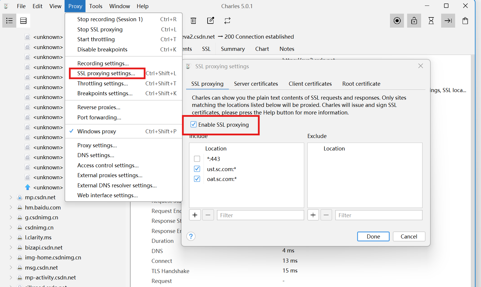
Task: Open Access control settings... menu entry
Action: [x=124, y=165]
